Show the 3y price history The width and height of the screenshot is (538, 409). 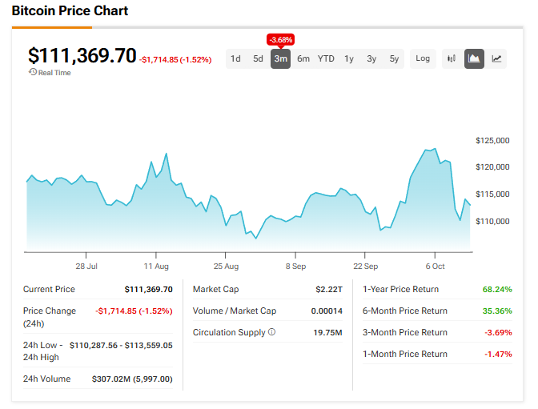[x=371, y=58]
